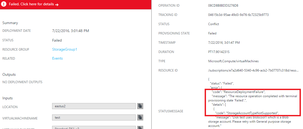Select the StorageAccountTypeNotSupported code line
Viewport: 303px width, 129px height.
coord(247,113)
